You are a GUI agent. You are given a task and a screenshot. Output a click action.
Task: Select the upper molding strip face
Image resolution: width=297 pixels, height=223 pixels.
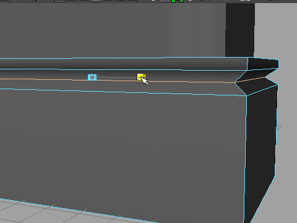[124, 64]
